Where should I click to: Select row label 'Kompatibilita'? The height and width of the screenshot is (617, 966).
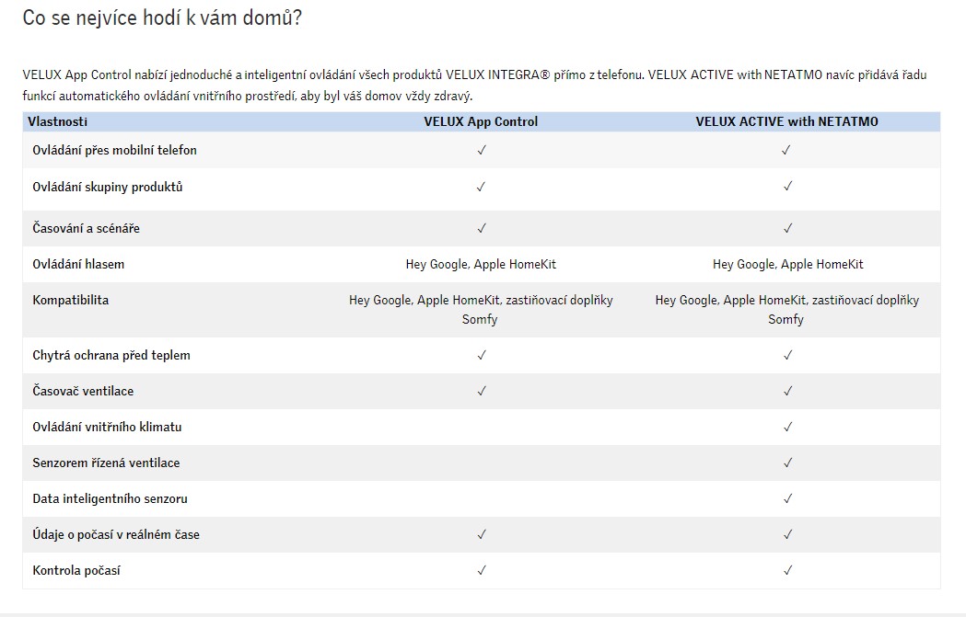70,300
